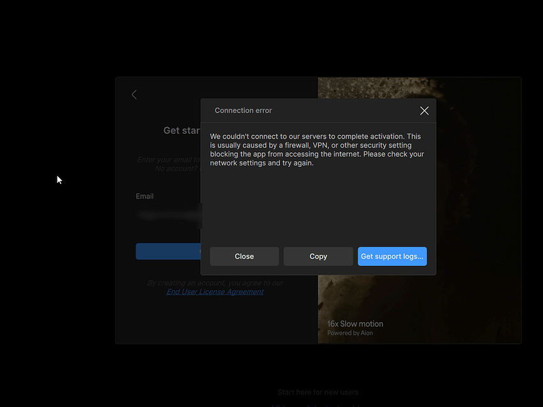Click the Powered by Aion label

(350, 334)
